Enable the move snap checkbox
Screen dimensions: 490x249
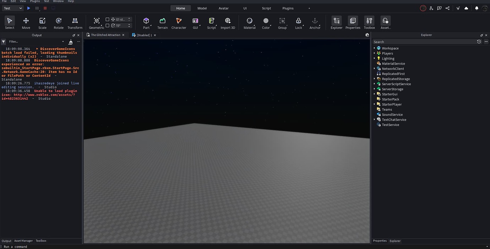click(x=108, y=20)
